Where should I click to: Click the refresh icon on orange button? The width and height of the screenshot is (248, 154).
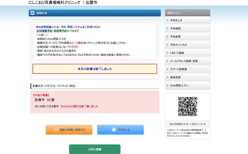click(56, 129)
